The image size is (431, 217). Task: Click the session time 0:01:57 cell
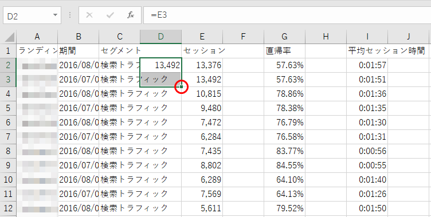tap(367, 65)
